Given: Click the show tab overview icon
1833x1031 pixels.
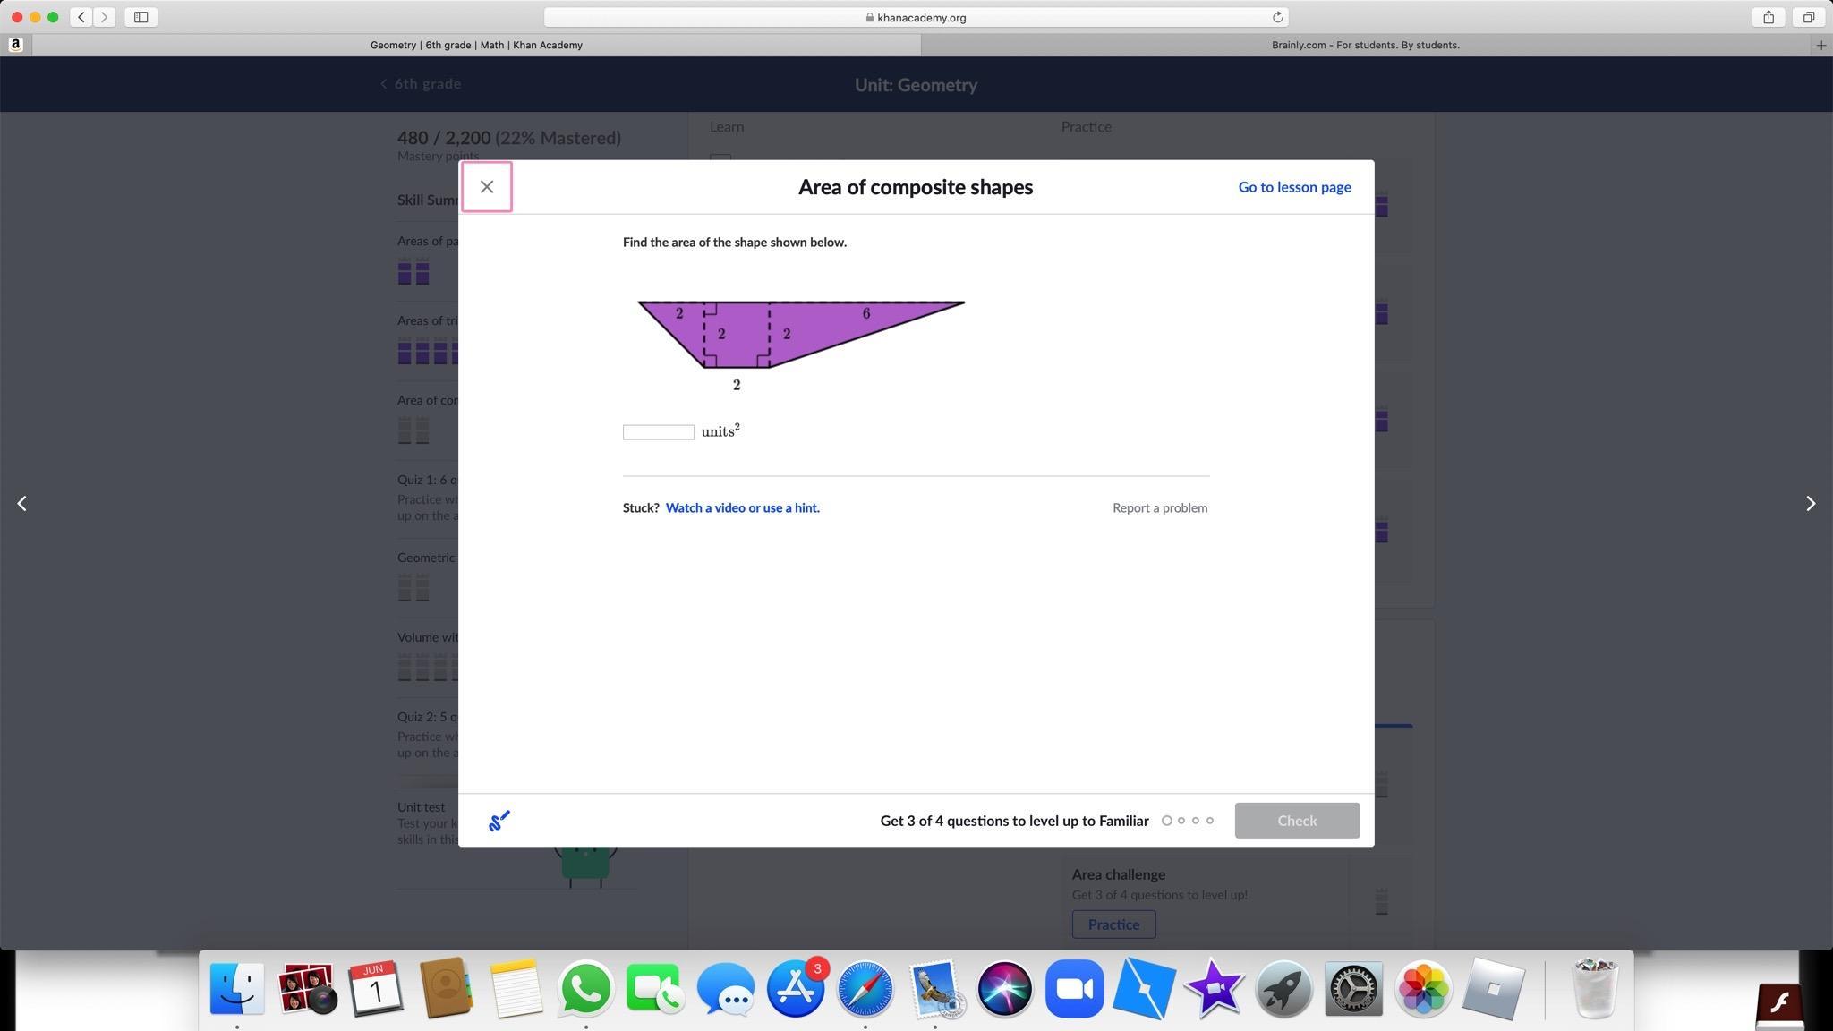Looking at the screenshot, I should pyautogui.click(x=1808, y=17).
